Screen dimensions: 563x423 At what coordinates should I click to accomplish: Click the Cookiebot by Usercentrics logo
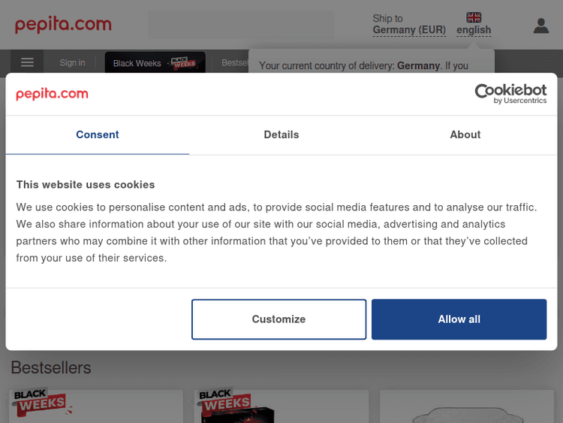(x=510, y=94)
